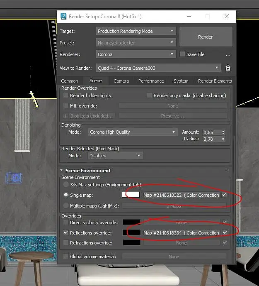
Task: Close the Render Setup window
Action: click(227, 17)
